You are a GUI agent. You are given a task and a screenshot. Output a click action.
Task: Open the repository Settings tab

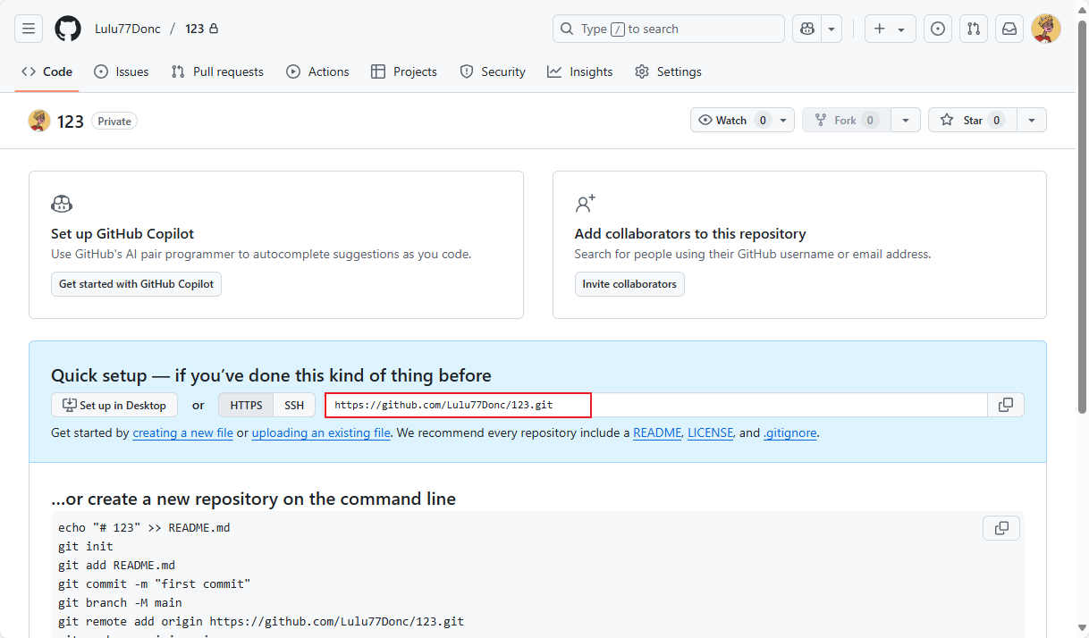point(668,71)
